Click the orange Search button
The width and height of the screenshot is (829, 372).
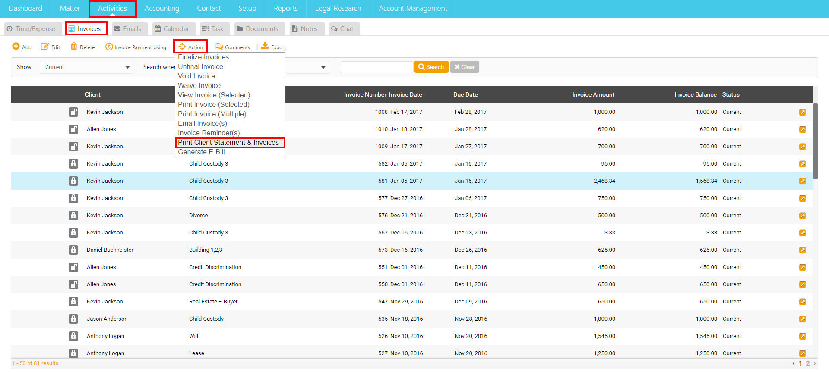431,67
